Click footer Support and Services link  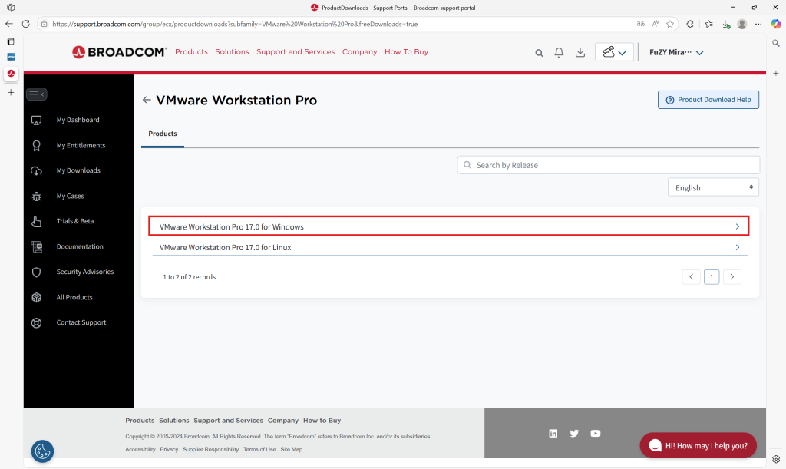[x=228, y=421]
